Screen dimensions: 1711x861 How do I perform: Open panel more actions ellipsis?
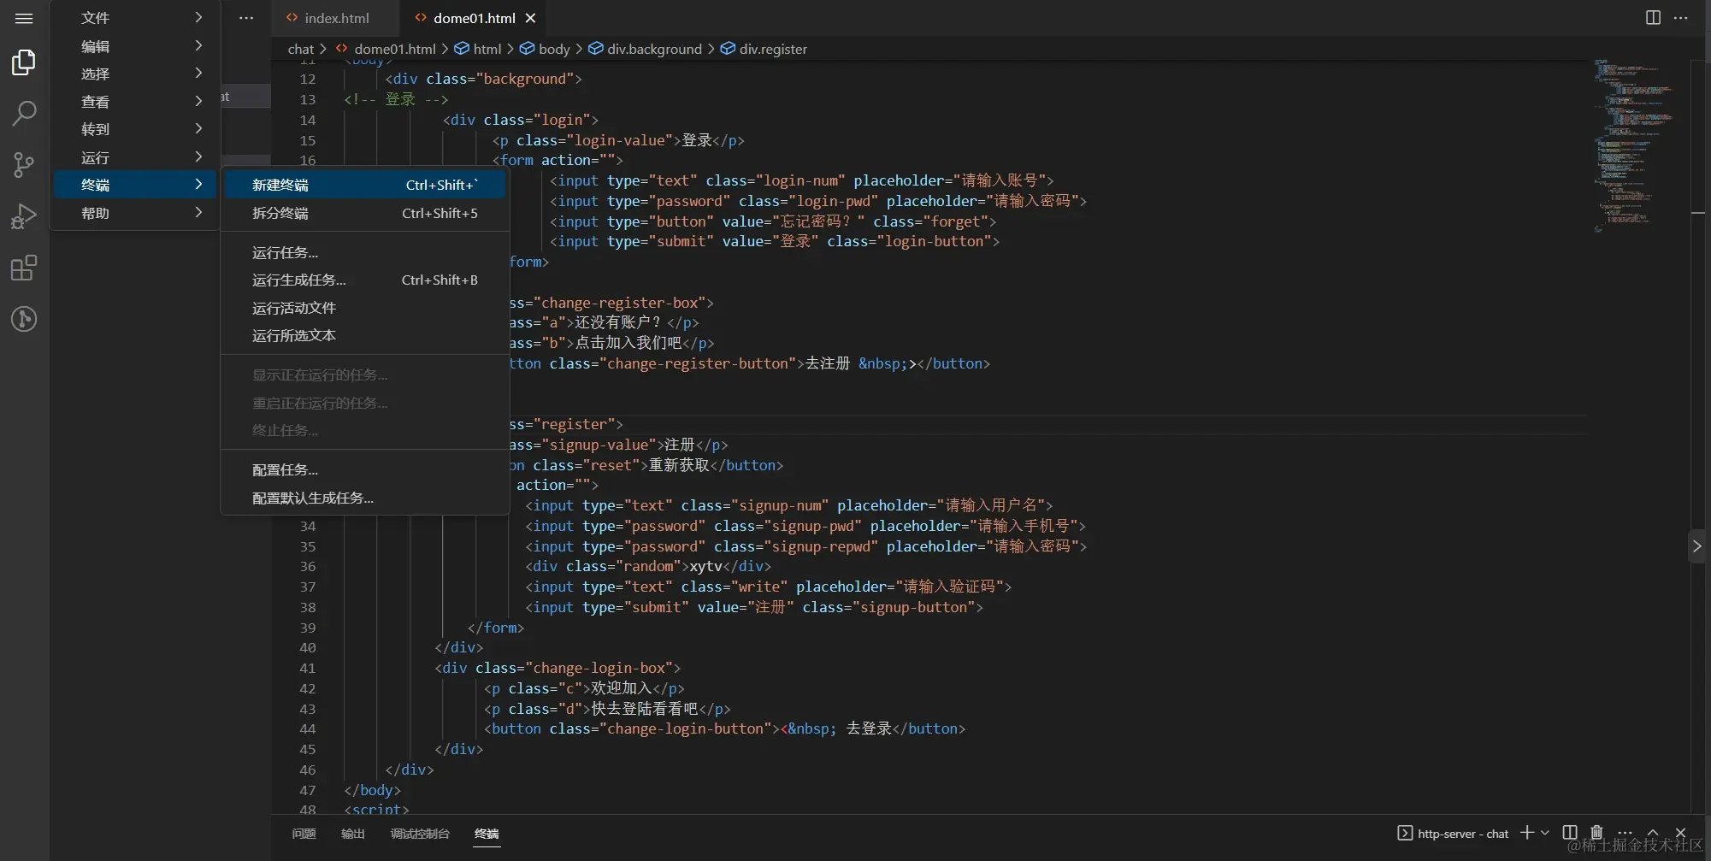(x=1625, y=833)
